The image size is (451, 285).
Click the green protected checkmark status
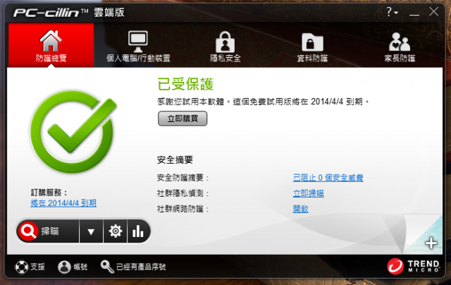73,132
